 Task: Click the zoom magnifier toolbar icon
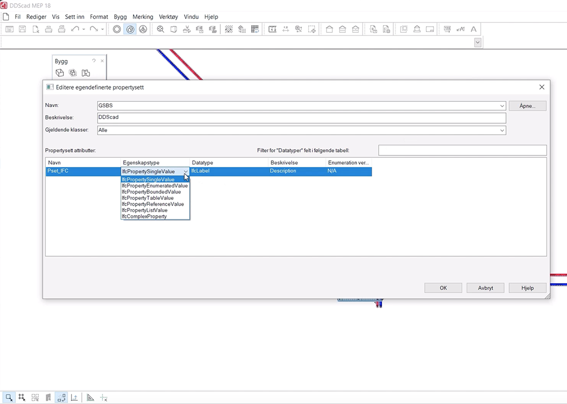click(x=161, y=29)
